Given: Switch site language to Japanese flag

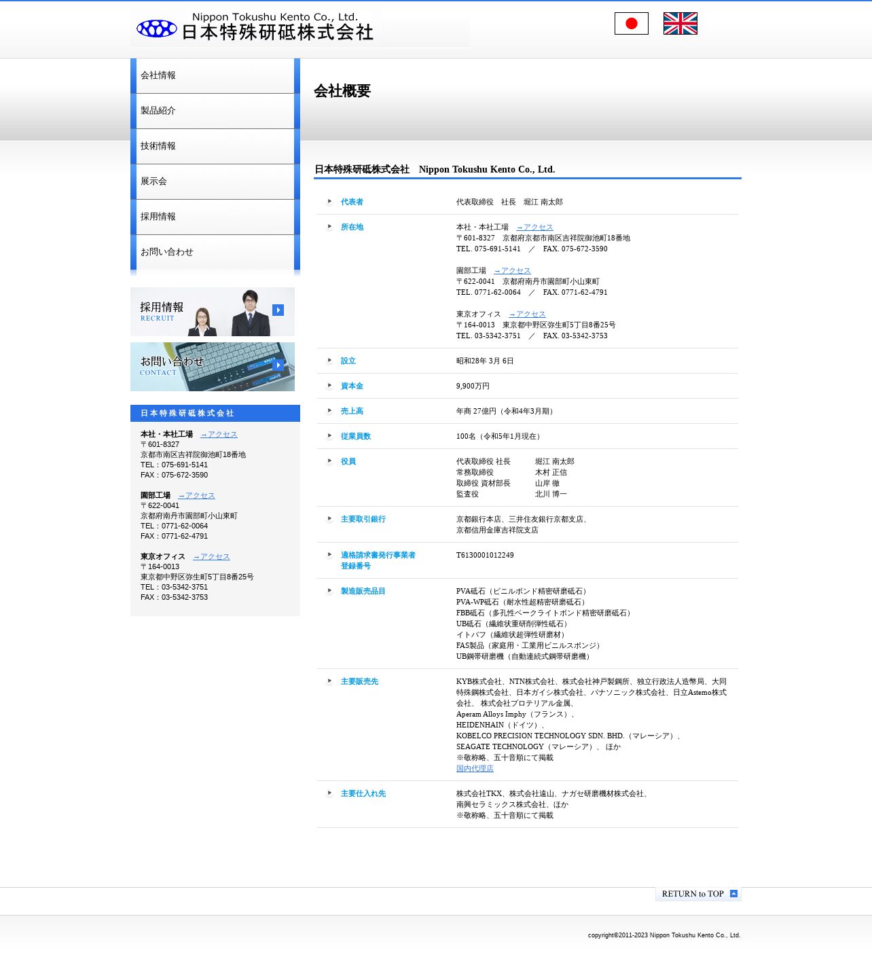Looking at the screenshot, I should click(x=631, y=24).
